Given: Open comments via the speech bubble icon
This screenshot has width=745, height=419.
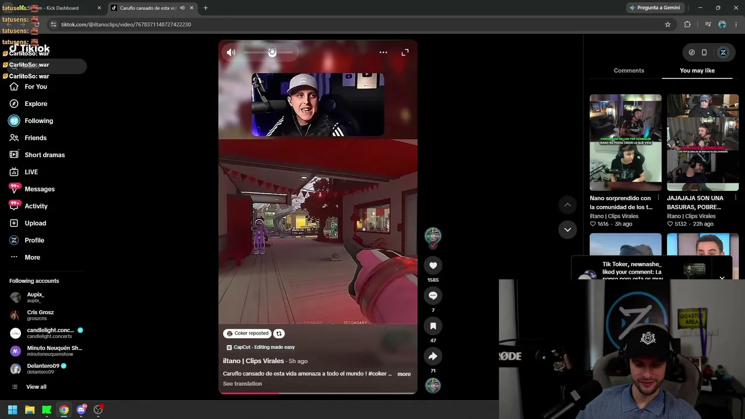Looking at the screenshot, I should pyautogui.click(x=433, y=296).
